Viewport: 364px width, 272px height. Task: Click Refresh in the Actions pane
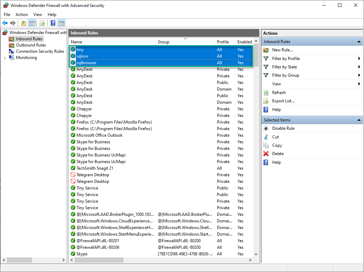(x=279, y=92)
